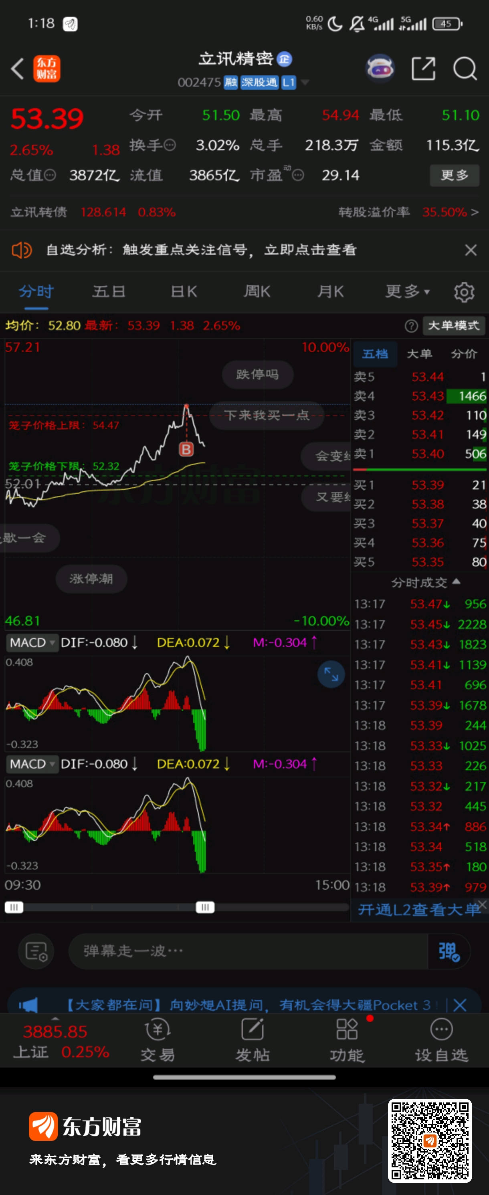Viewport: 489px width, 1195px height.
Task: Open the second MACD indicator dropdown
Action: (x=32, y=764)
